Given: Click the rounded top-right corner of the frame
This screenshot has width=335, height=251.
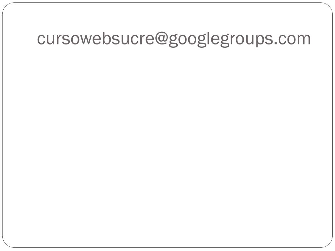Looking at the screenshot, I should pyautogui.click(x=328, y=7).
